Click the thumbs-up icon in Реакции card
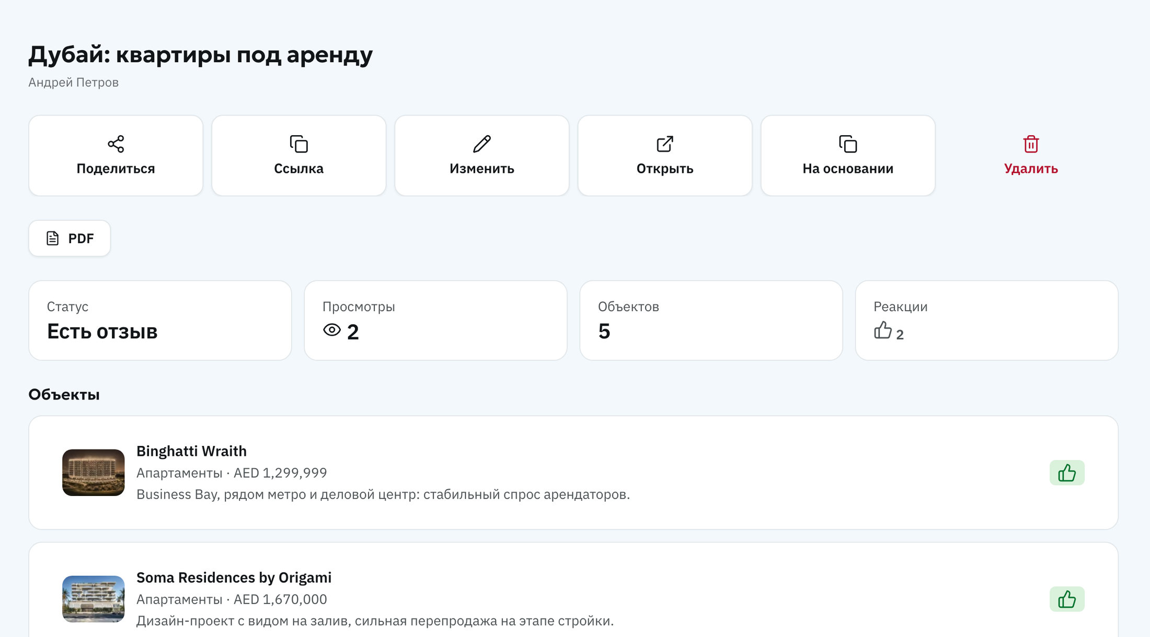Screen dimensions: 1150x637 pos(883,330)
